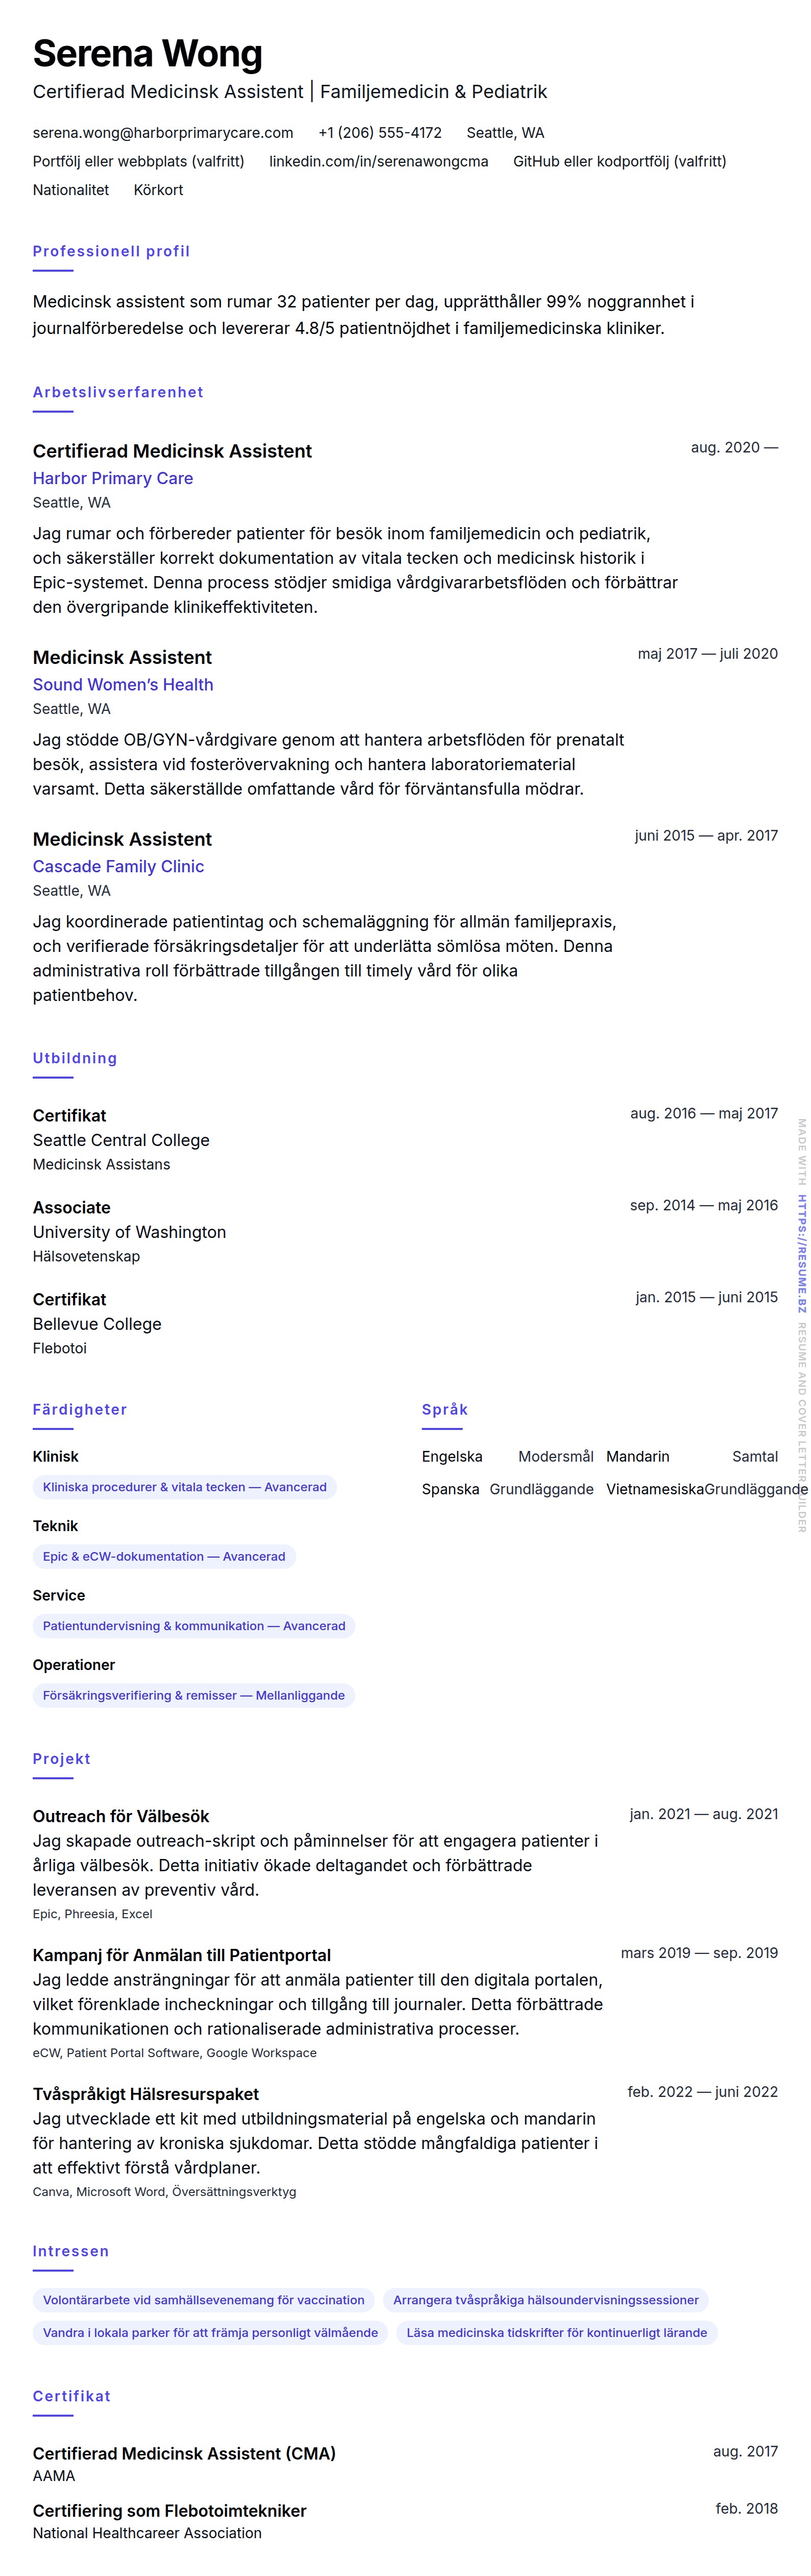Image resolution: width=811 pixels, height=2576 pixels.
Task: Select the Patientundervisning & kommunikation skill tag
Action: point(194,1626)
